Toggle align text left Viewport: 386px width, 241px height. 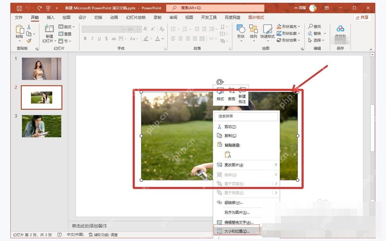(173, 38)
